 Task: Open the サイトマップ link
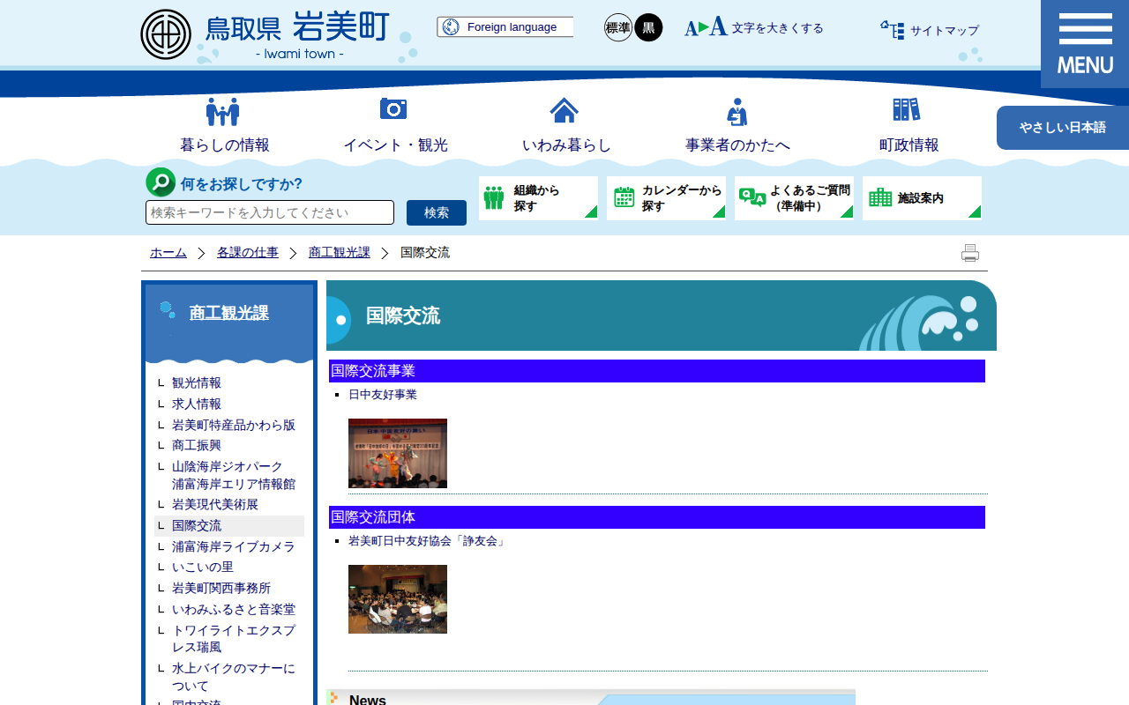pyautogui.click(x=930, y=31)
